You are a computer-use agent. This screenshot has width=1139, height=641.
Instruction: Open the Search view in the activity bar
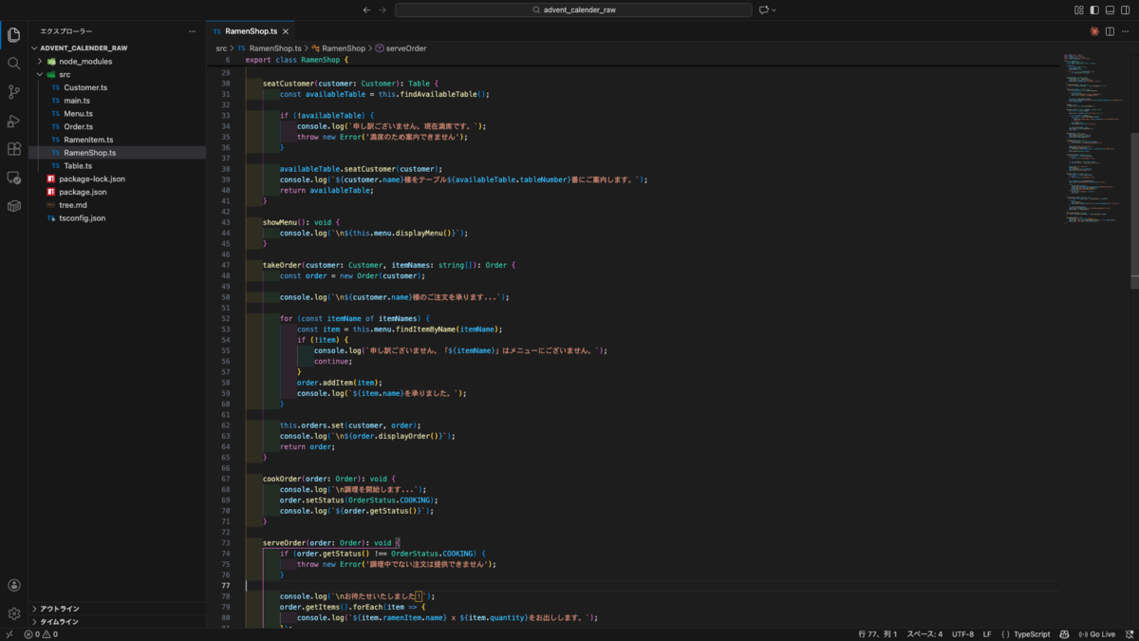click(x=13, y=64)
